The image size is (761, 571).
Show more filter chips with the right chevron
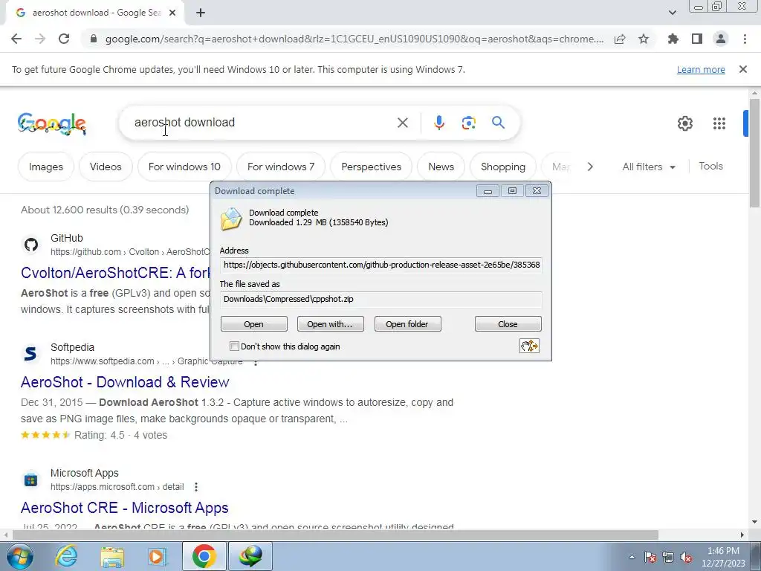(x=590, y=167)
